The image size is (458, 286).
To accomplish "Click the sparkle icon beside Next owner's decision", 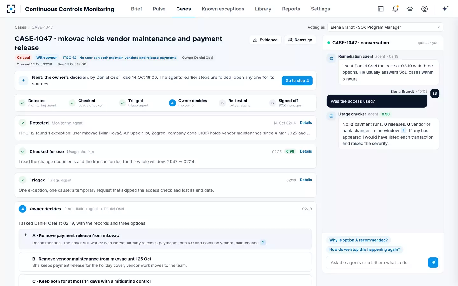I will click(x=24, y=81).
